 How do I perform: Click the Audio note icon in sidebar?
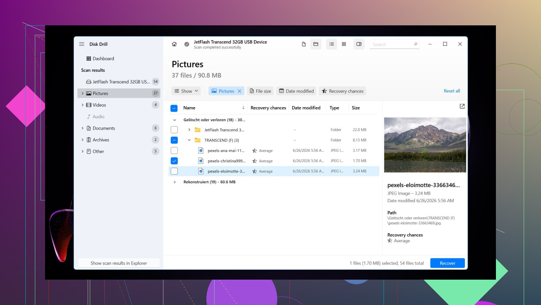pyautogui.click(x=89, y=117)
